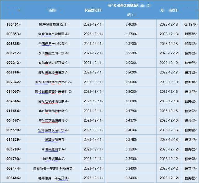
Task: Select dividend value 0.4370
Action: click(131, 120)
